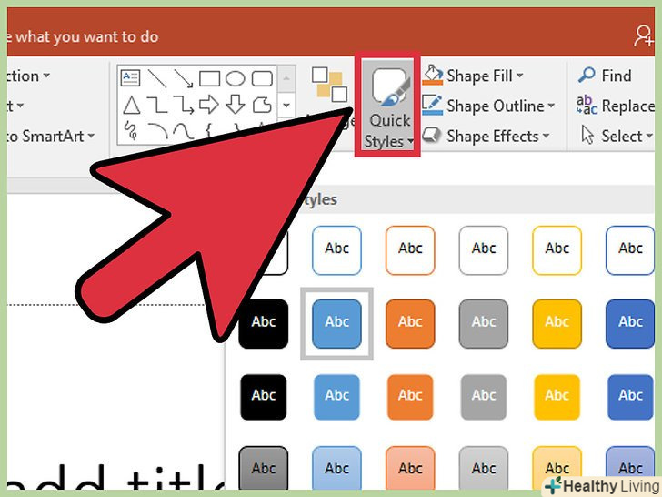Click the slide title placeholder text

click(116, 477)
